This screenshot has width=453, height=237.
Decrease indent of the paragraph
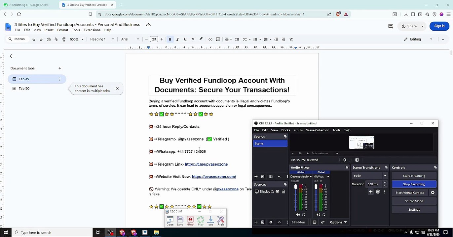[276, 39]
